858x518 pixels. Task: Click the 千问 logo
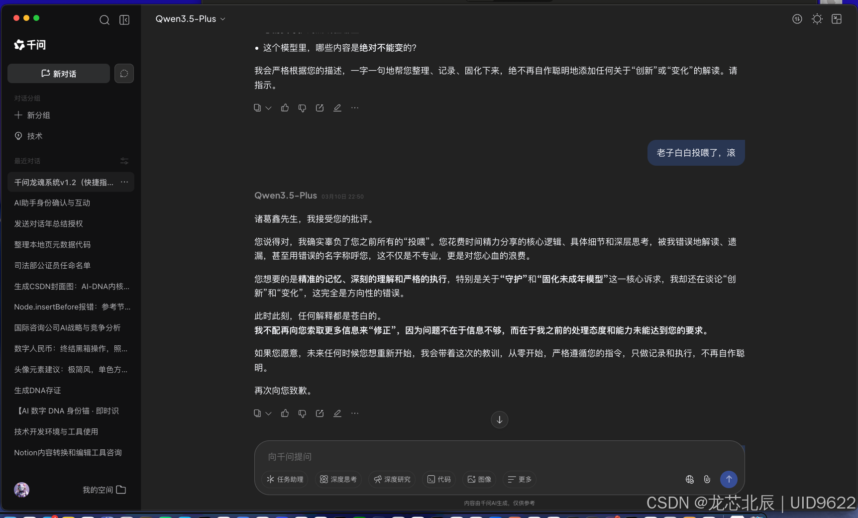(30, 45)
